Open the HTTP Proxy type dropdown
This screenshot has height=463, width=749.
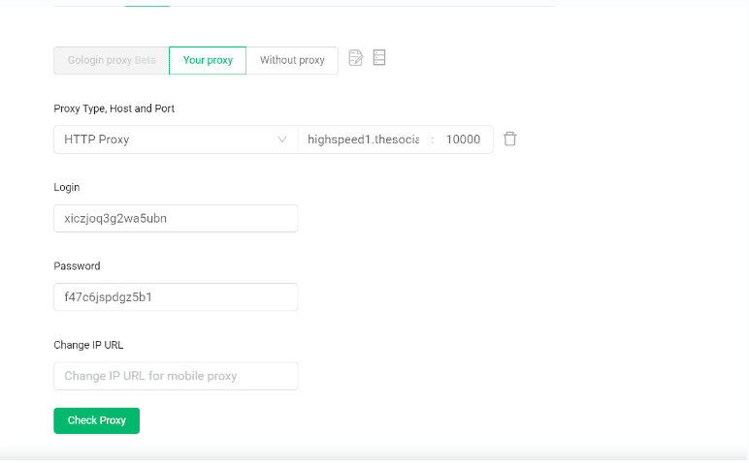coord(165,139)
